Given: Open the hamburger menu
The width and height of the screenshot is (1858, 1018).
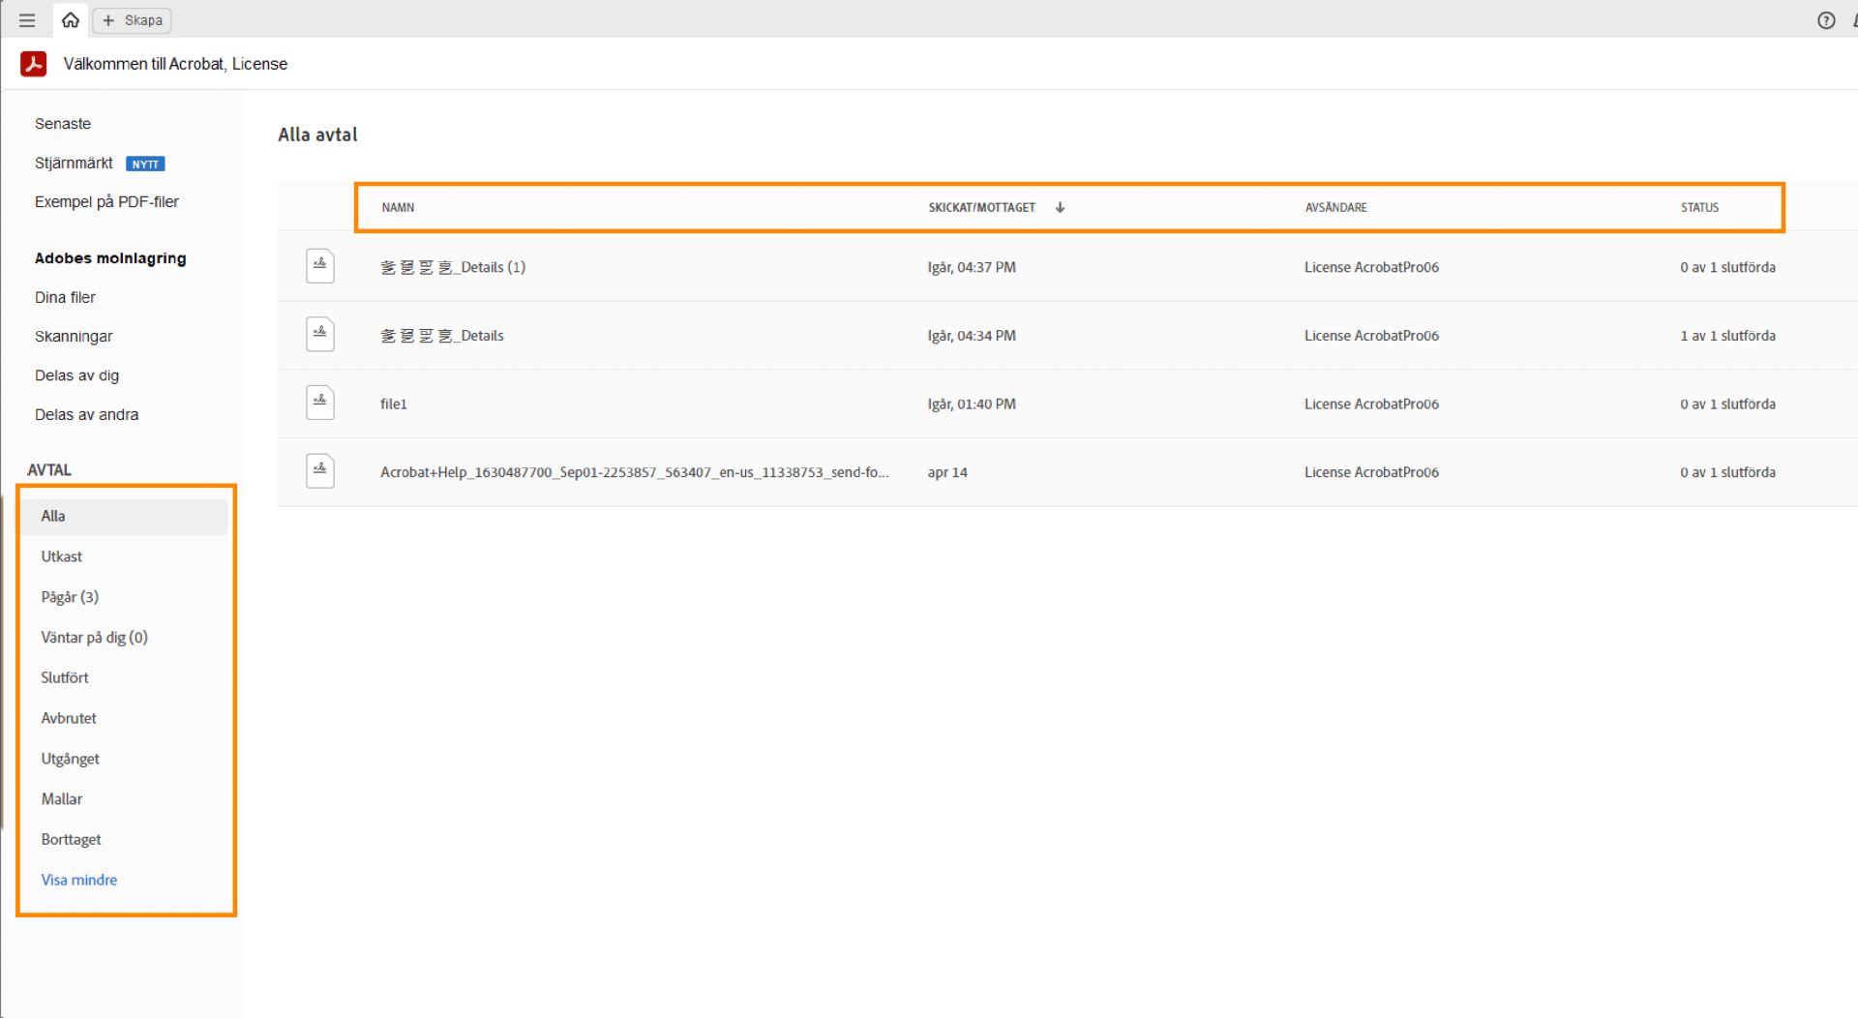Looking at the screenshot, I should [x=27, y=20].
